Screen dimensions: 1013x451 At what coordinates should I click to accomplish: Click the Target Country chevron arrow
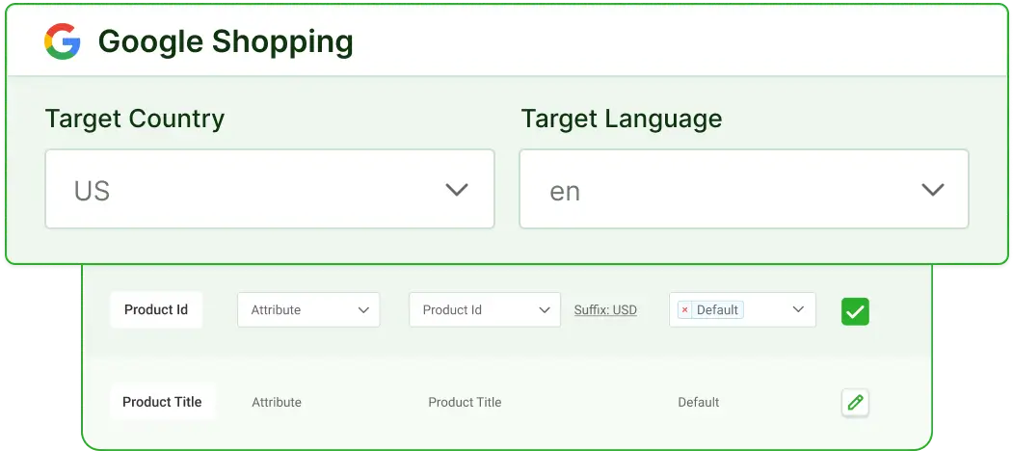click(457, 190)
